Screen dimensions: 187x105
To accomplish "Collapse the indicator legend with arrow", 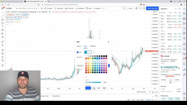I will click(8, 24).
